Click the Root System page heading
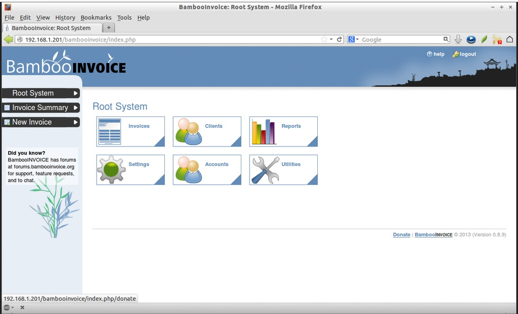This screenshot has height=314, width=518. [x=120, y=106]
